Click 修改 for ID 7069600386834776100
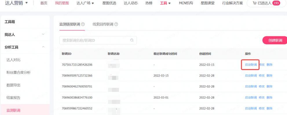The image size is (287, 115). [262, 97]
